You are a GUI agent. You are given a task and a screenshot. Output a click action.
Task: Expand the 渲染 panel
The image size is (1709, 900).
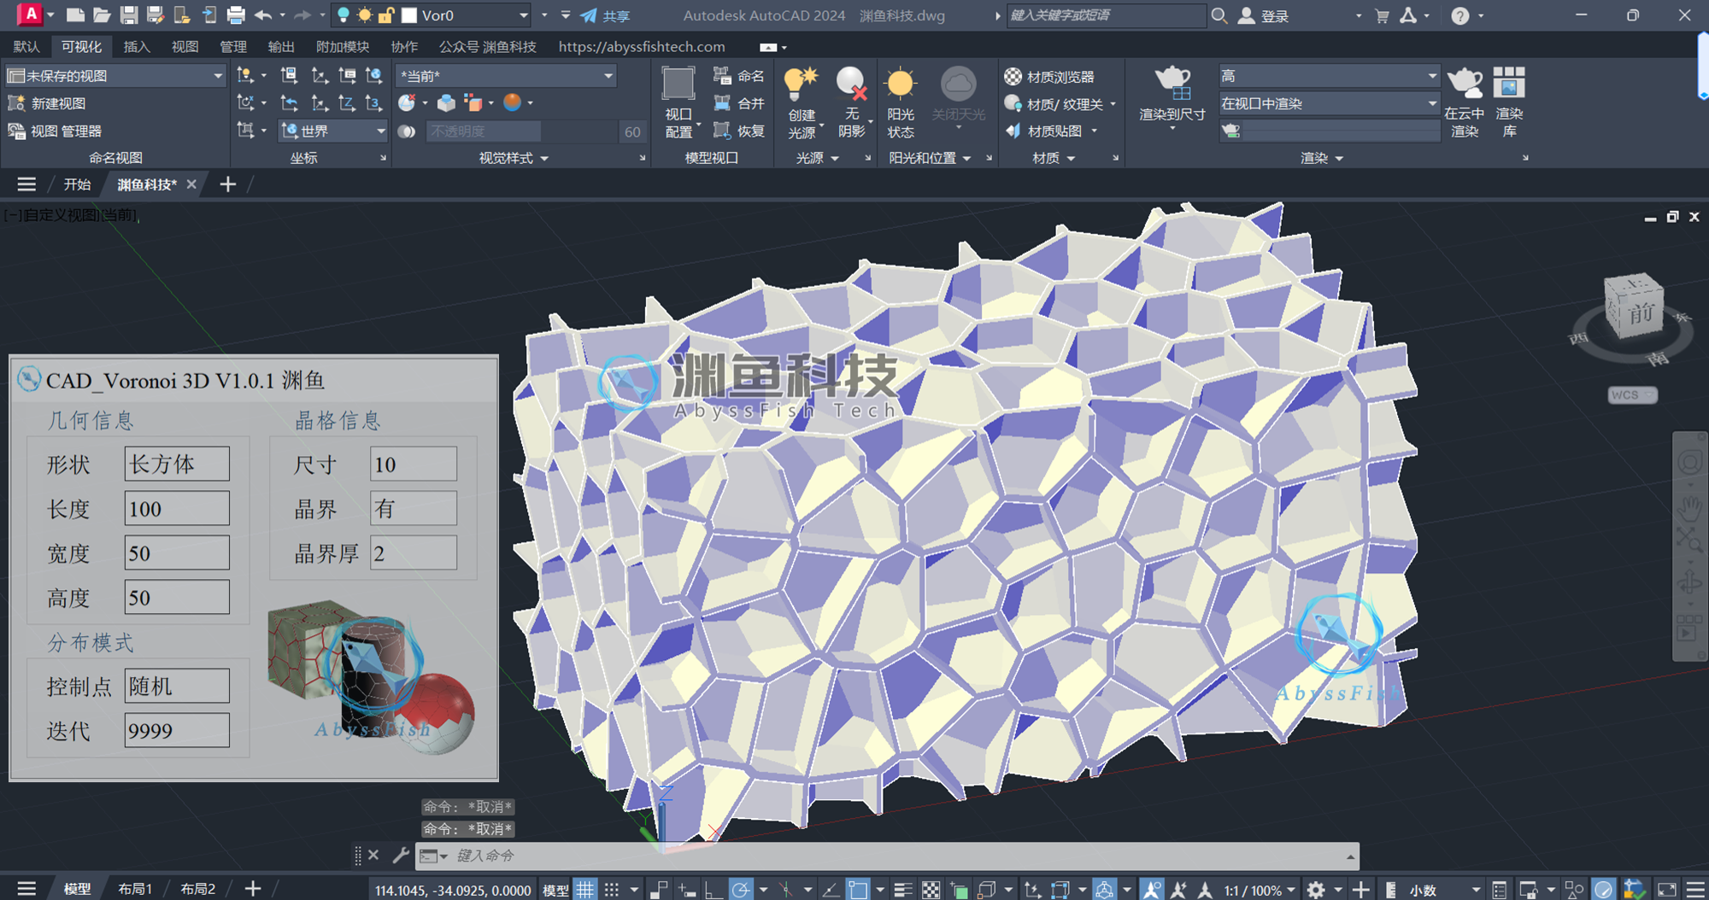point(1322,158)
